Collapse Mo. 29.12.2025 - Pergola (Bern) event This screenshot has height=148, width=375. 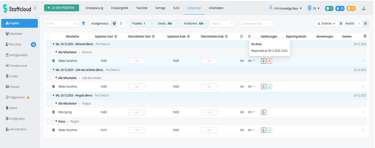(x=54, y=95)
